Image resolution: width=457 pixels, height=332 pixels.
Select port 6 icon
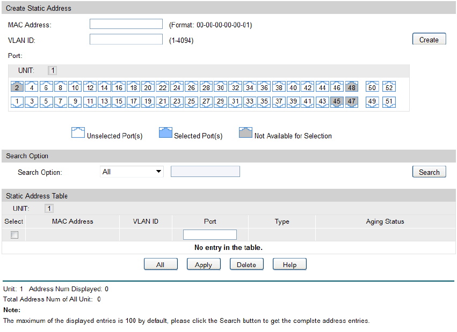pos(46,87)
